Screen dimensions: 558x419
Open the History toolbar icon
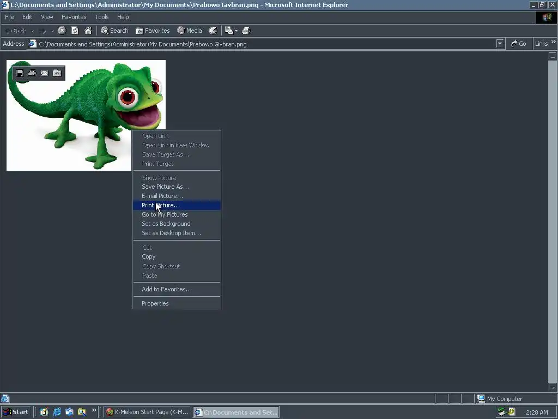point(213,31)
